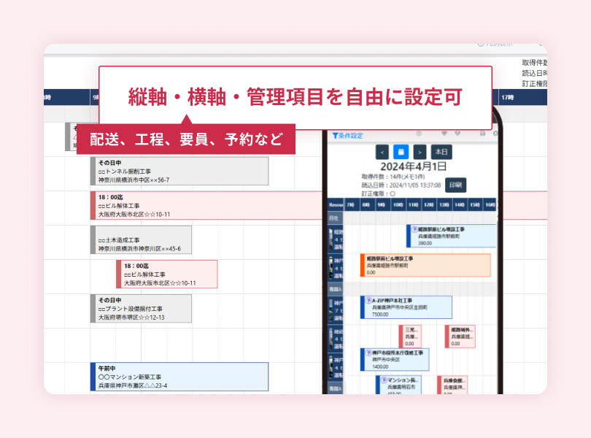Jump to today with 本日 button

pos(441,152)
